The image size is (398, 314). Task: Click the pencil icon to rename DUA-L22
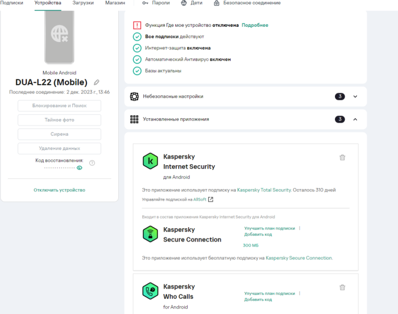pos(97,82)
